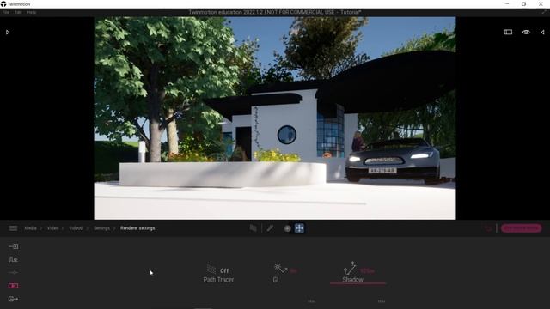Image resolution: width=550 pixels, height=309 pixels.
Task: Select the Shadow setting
Action: click(x=352, y=280)
